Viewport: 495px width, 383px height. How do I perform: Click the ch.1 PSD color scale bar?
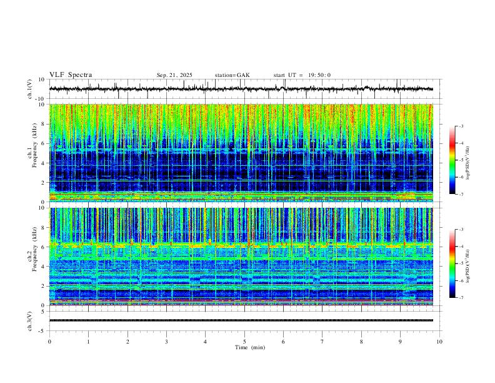coord(452,160)
